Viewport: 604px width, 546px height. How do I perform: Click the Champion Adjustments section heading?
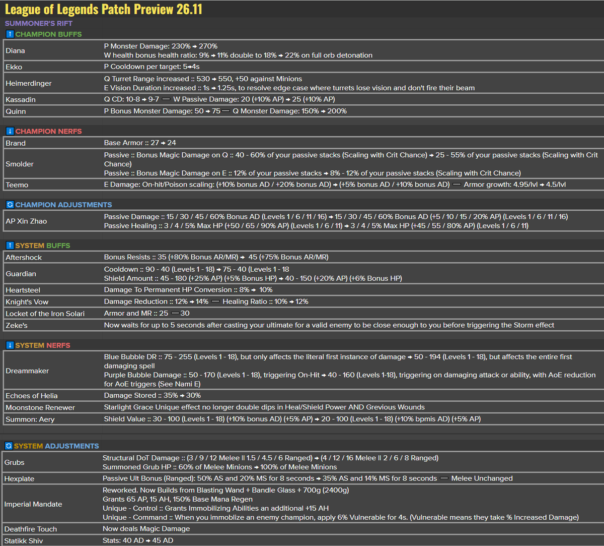tap(64, 205)
